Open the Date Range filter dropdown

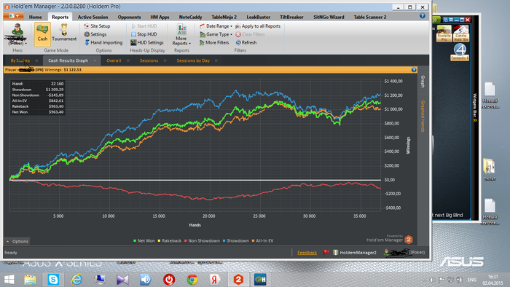tap(216, 26)
